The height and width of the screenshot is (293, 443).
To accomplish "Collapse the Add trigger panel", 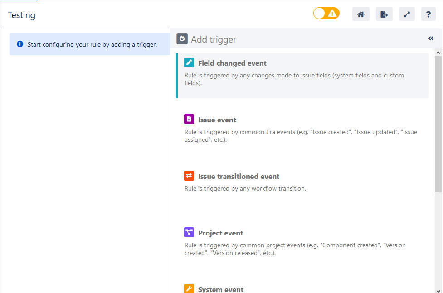I will [430, 39].
